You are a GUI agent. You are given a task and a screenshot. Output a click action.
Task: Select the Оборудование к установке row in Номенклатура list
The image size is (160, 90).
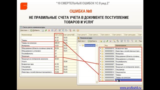coord(120,59)
